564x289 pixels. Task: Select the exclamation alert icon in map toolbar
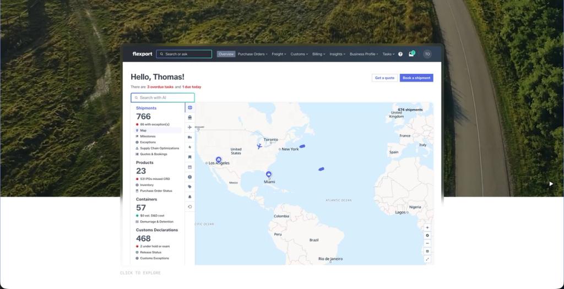pos(190,177)
